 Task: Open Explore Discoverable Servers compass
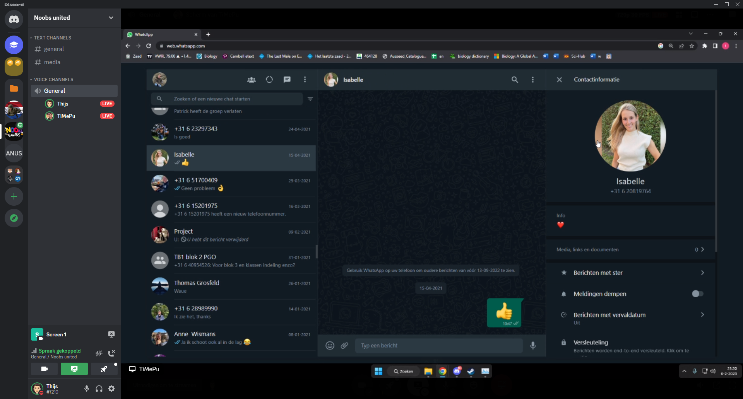click(x=14, y=218)
